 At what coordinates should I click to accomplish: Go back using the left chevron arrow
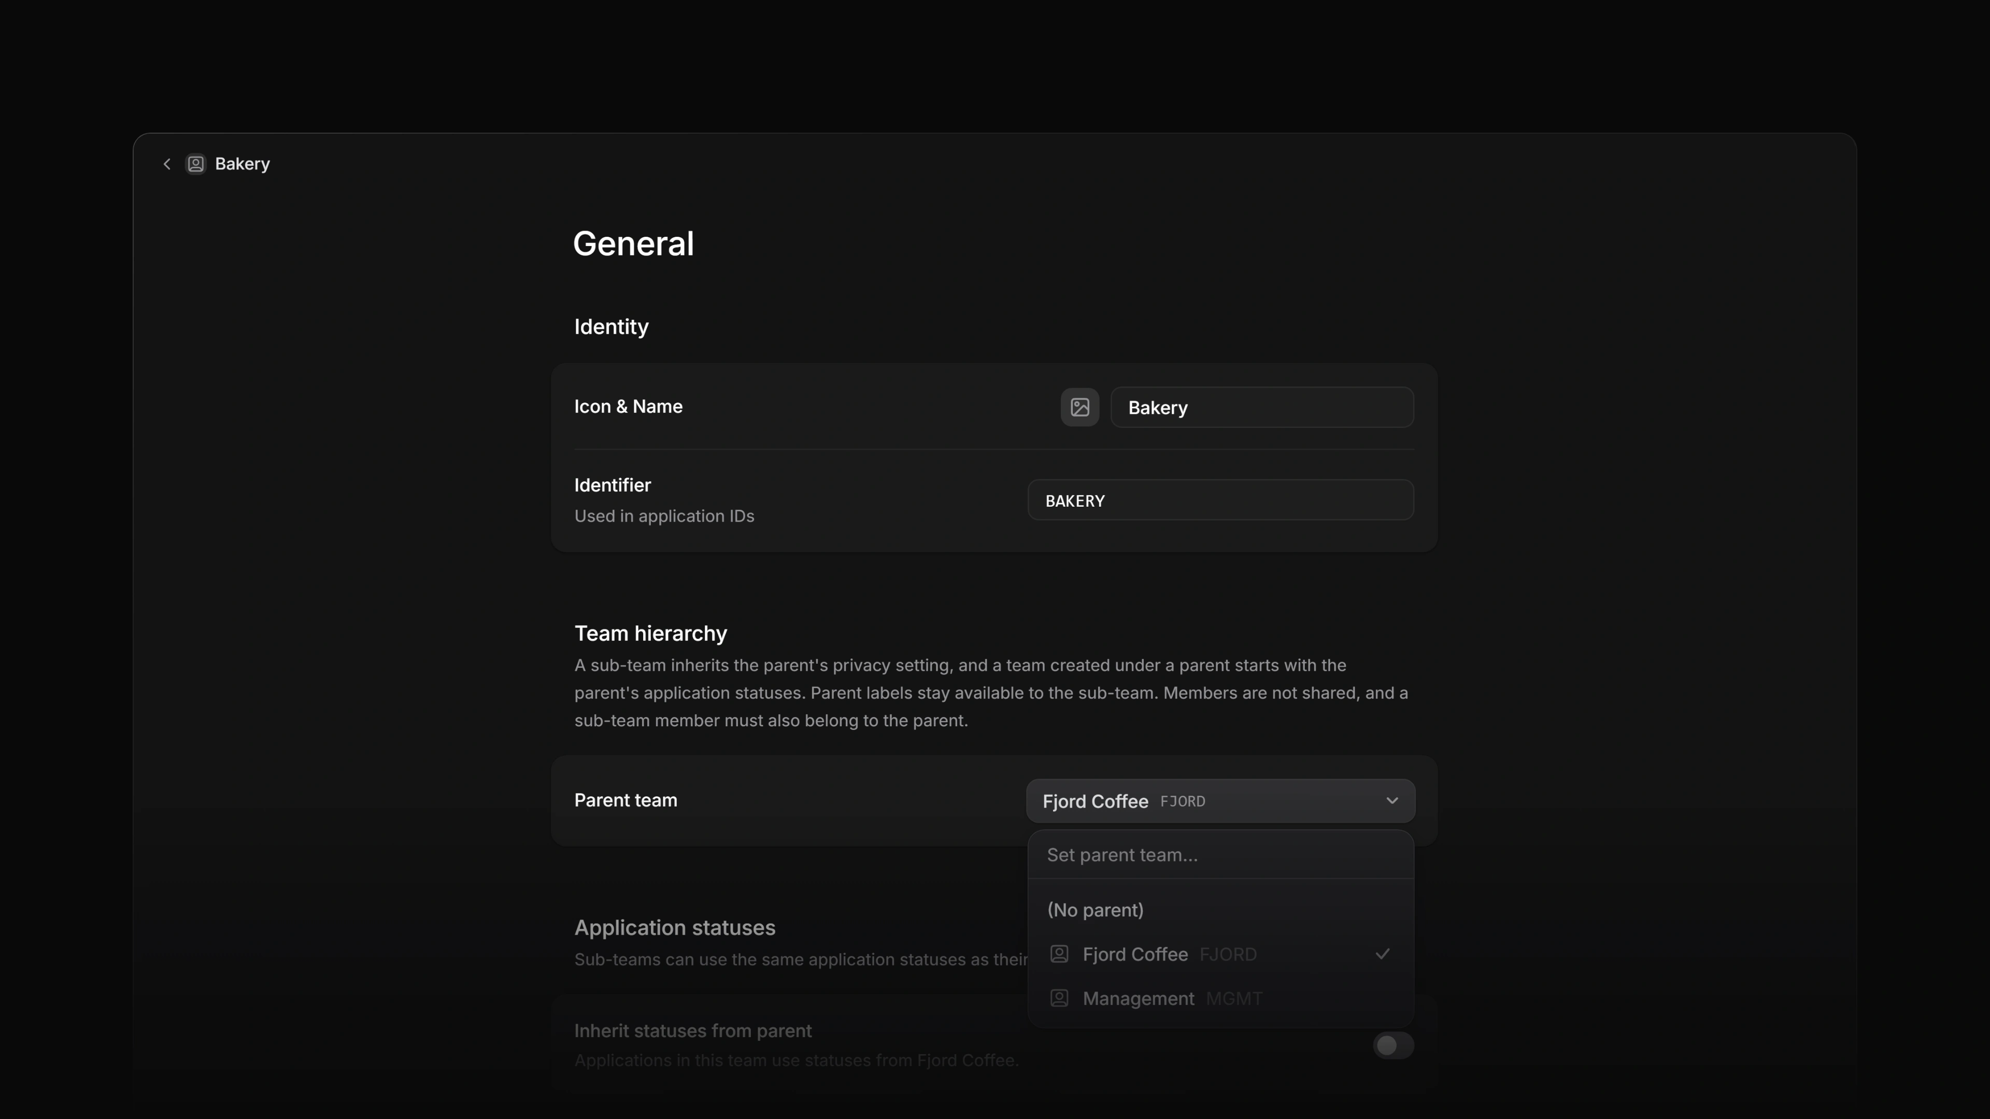coord(167,164)
